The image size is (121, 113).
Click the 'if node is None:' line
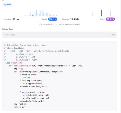coord(28,75)
